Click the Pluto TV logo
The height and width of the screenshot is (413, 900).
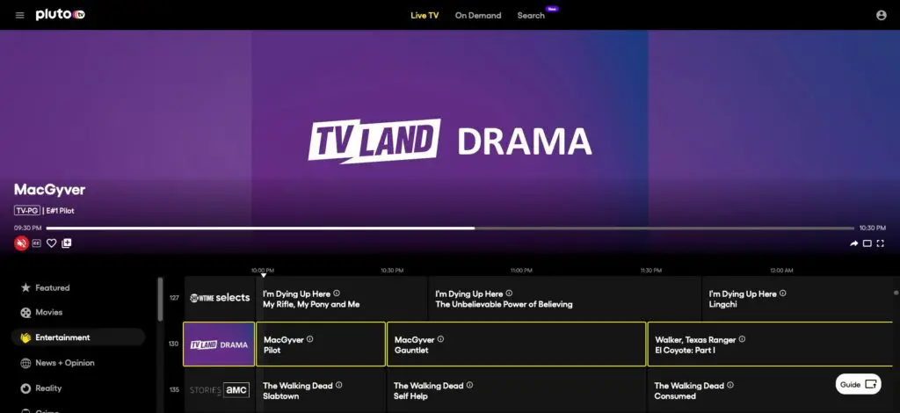click(x=61, y=15)
